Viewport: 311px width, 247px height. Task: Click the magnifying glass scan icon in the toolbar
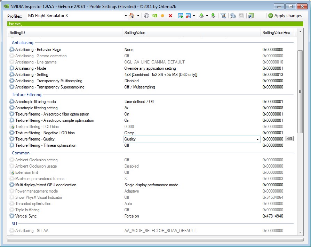233,16
